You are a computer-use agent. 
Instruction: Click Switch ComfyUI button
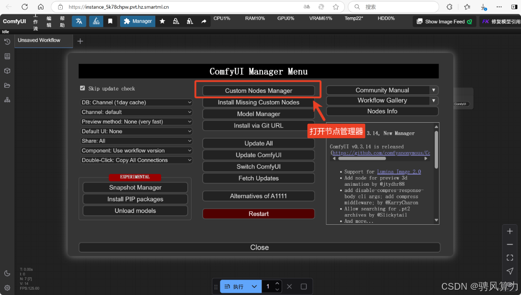(x=259, y=167)
